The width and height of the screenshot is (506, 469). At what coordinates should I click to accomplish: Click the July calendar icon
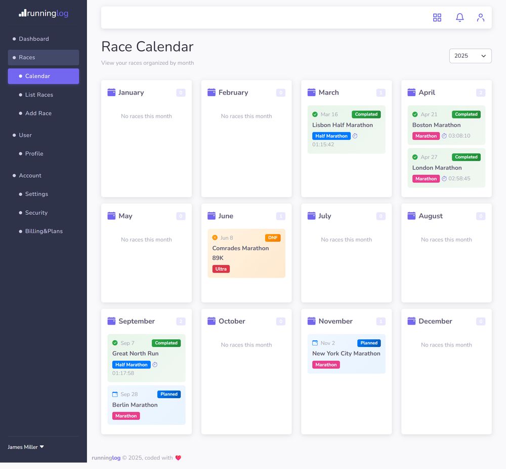pyautogui.click(x=311, y=216)
